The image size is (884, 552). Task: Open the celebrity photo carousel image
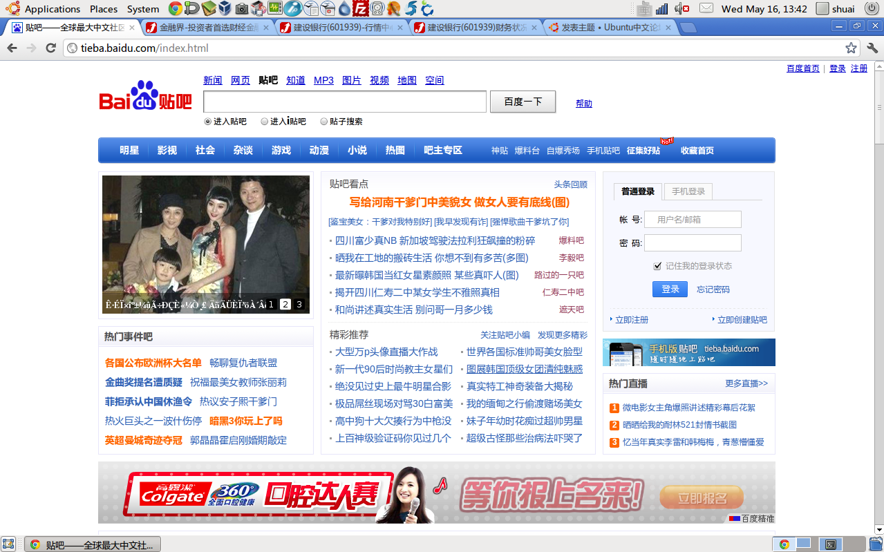206,245
